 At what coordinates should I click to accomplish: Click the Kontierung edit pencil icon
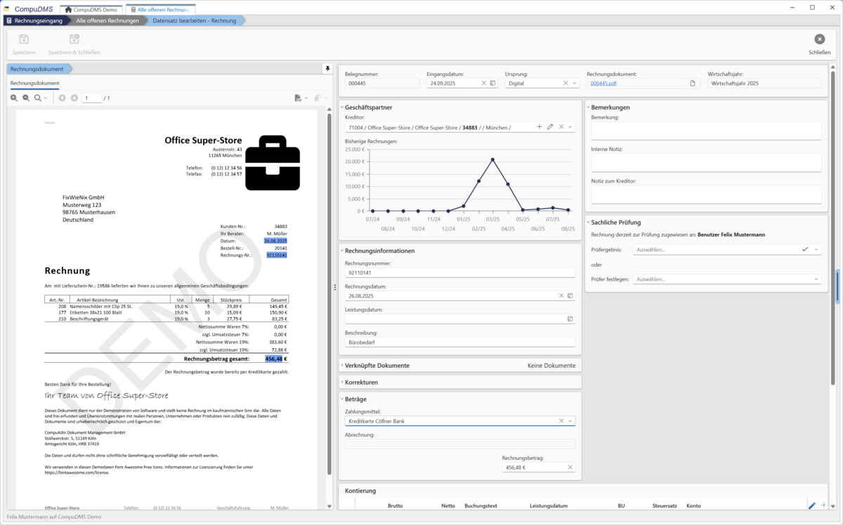coord(812,505)
